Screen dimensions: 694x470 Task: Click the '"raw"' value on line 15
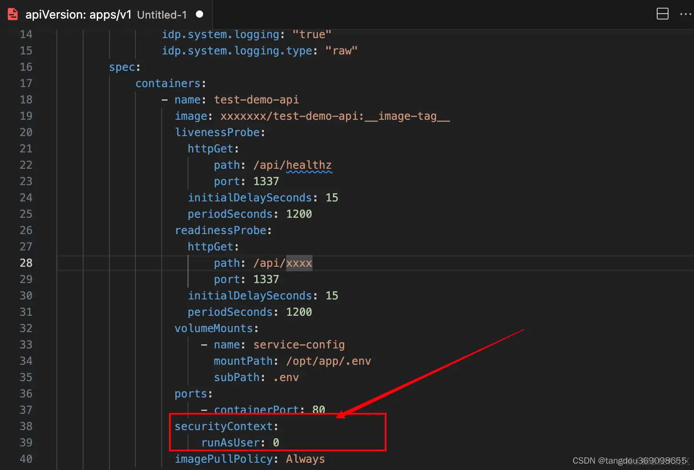pos(342,51)
